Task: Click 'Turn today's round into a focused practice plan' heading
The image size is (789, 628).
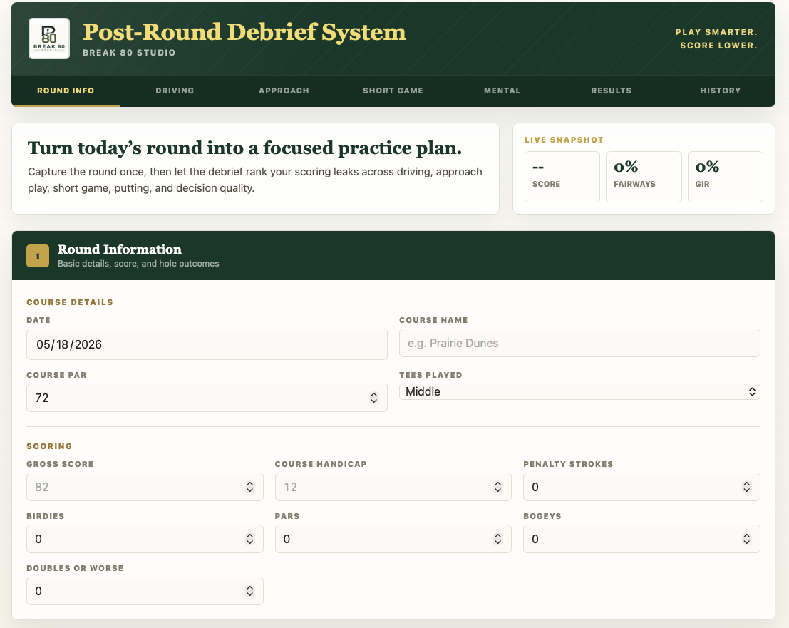Action: coord(244,148)
